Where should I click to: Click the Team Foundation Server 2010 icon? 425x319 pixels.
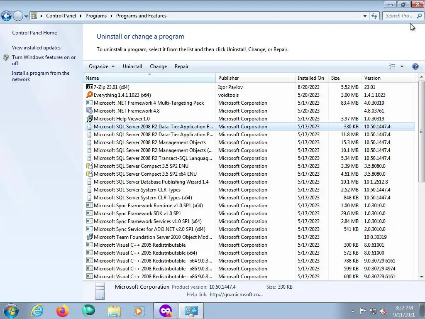pos(90,237)
